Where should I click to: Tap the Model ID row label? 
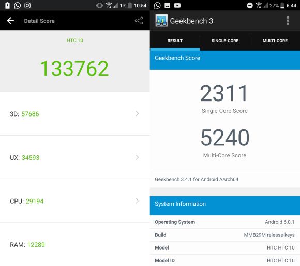[164, 260]
